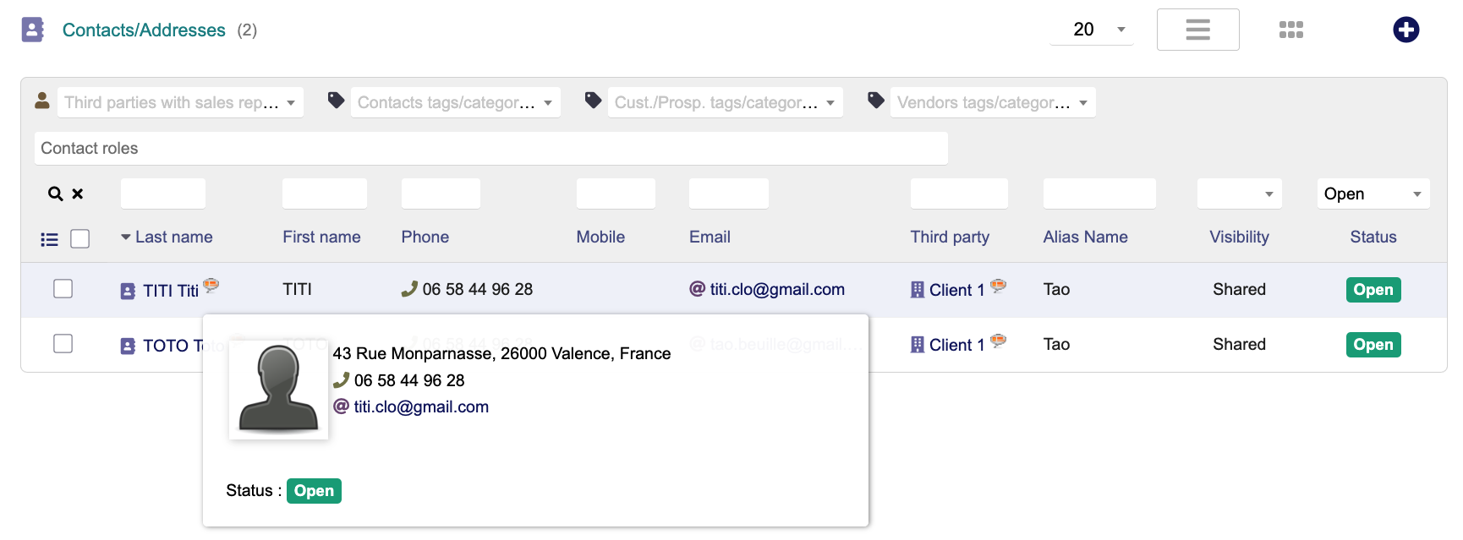Toggle the select-all header checkbox
Screen dimensions: 1463x540
click(80, 239)
